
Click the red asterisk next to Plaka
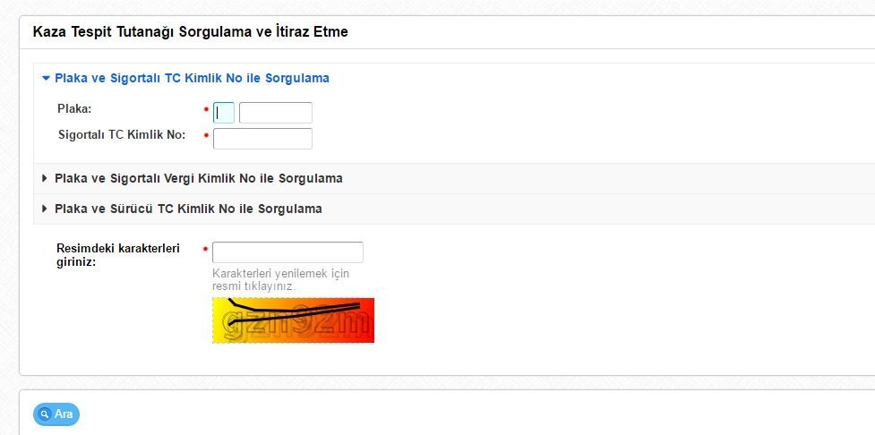click(x=206, y=109)
